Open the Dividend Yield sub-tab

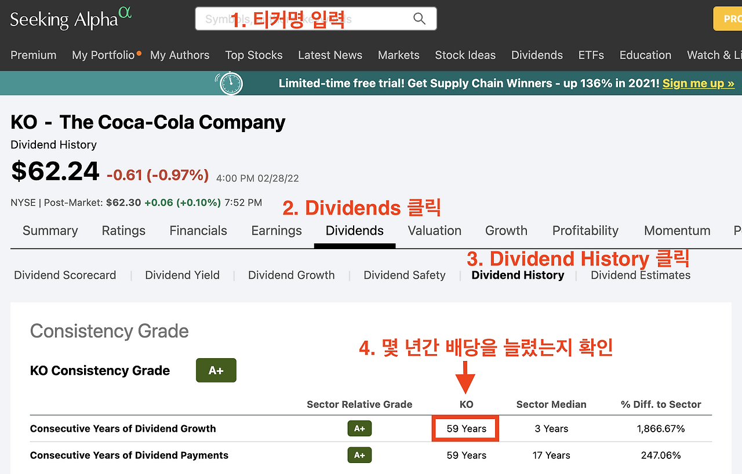pos(182,275)
